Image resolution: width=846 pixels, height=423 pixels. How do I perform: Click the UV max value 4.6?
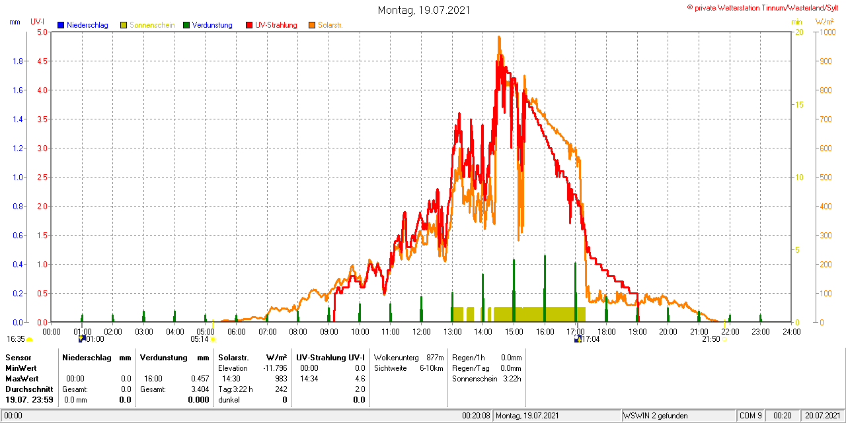coord(360,379)
